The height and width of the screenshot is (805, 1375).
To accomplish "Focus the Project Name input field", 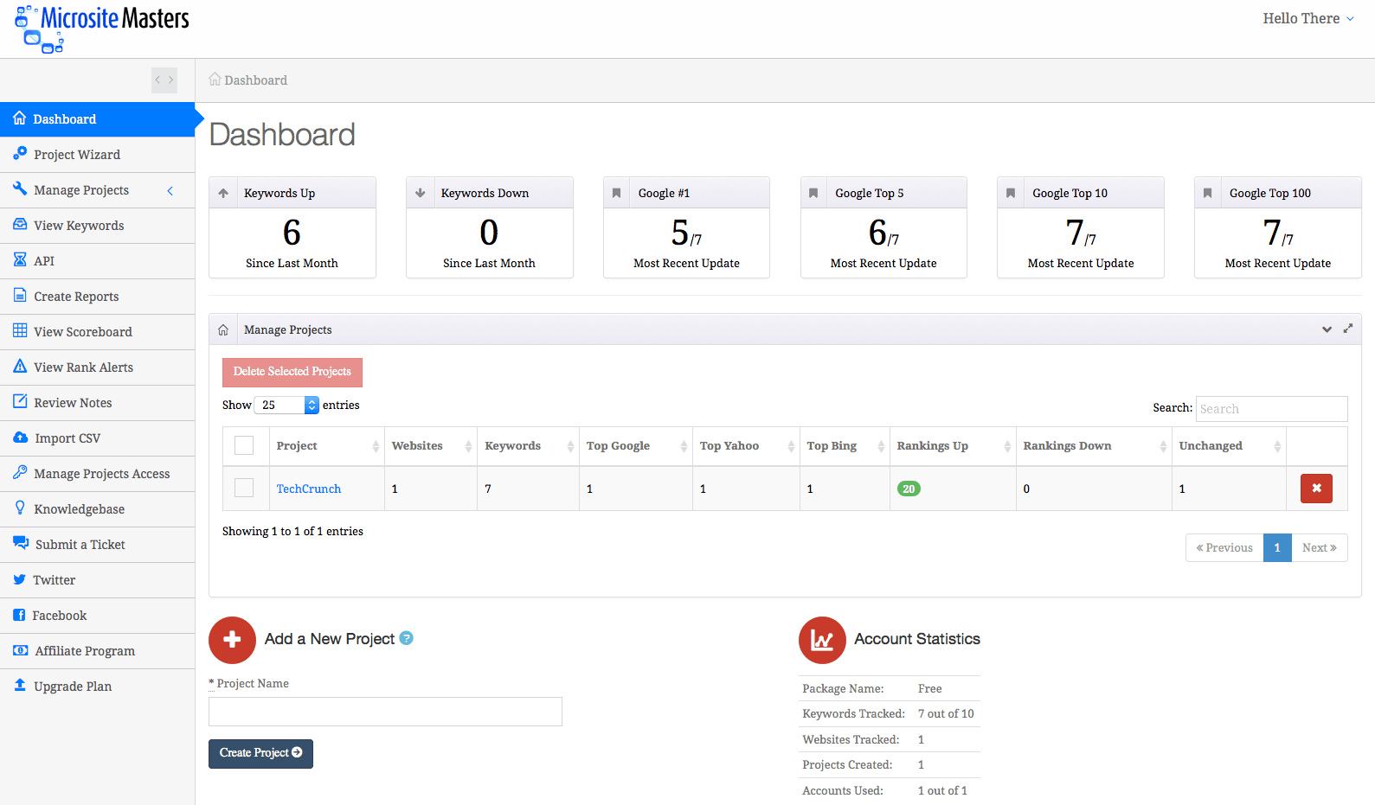I will (385, 712).
